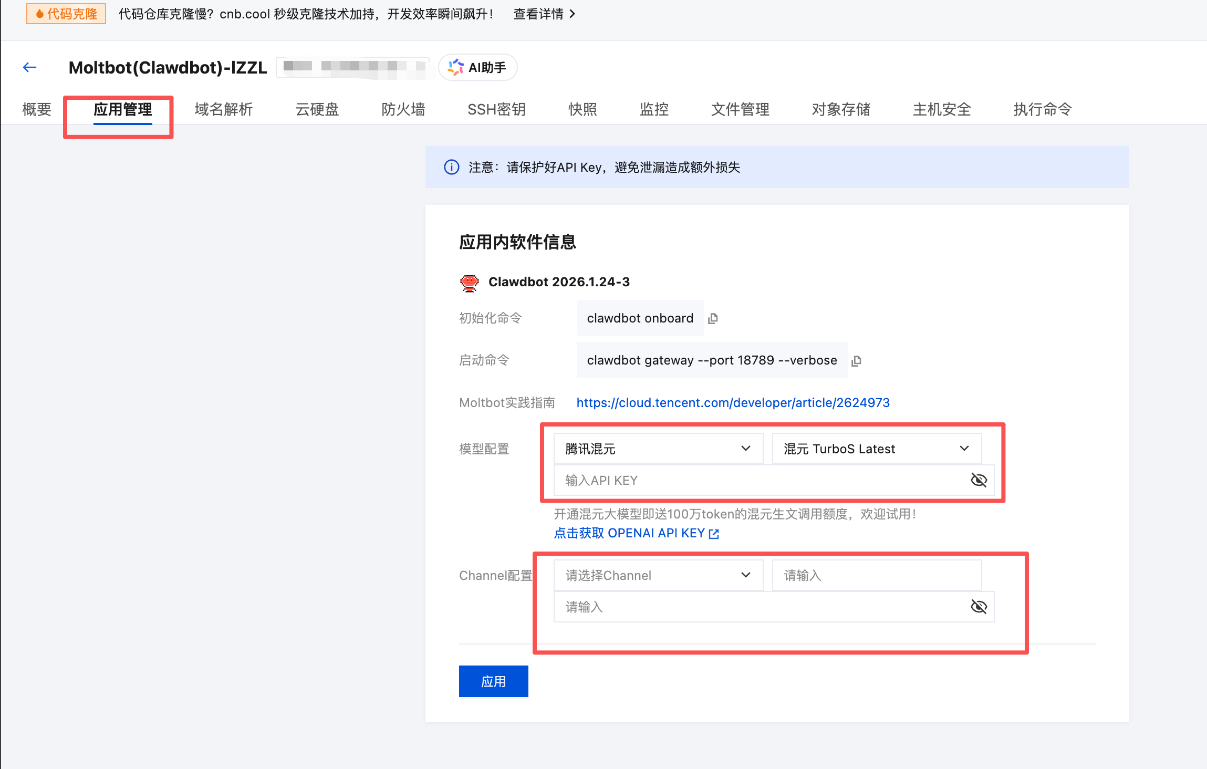This screenshot has height=769, width=1207.
Task: Switch to the 防火墙 tab
Action: point(403,109)
